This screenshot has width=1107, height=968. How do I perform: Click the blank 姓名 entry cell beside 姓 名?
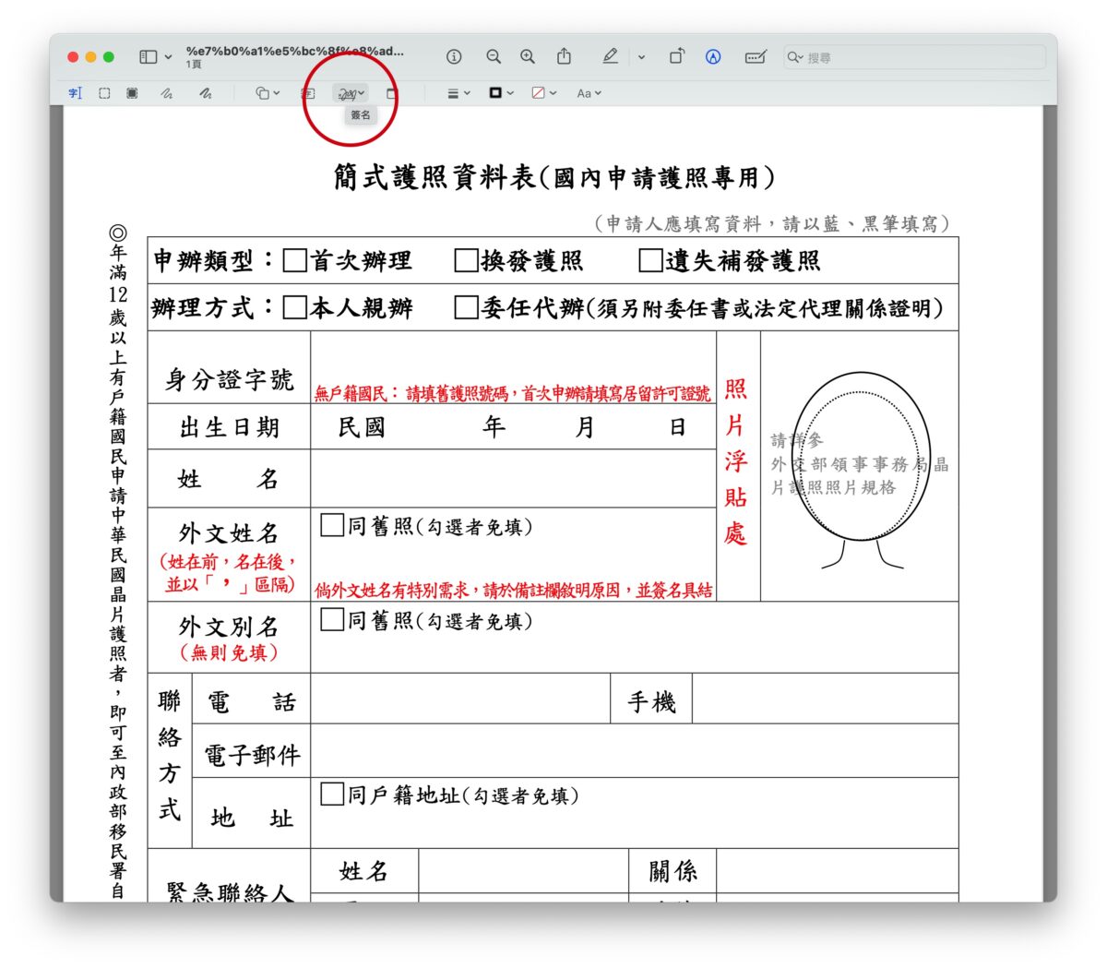click(x=513, y=479)
